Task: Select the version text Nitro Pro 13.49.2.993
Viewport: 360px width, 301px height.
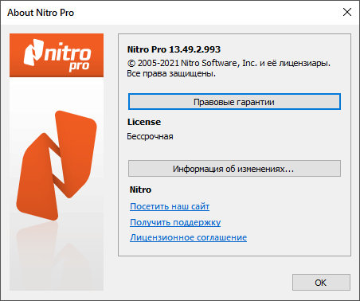Action: [174, 49]
